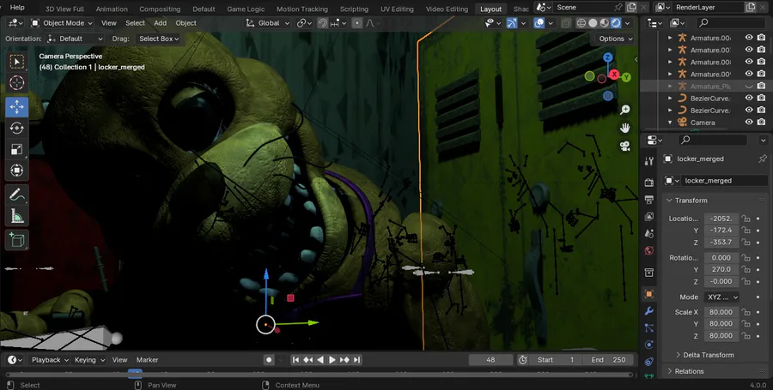Viewport: 773px width, 390px height.
Task: Select the Add Cube tool
Action: tap(17, 240)
